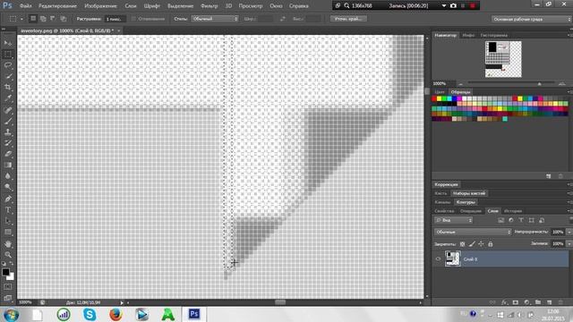This screenshot has height=322, width=573.
Task: Select the Clone Stamp tool
Action: click(8, 131)
